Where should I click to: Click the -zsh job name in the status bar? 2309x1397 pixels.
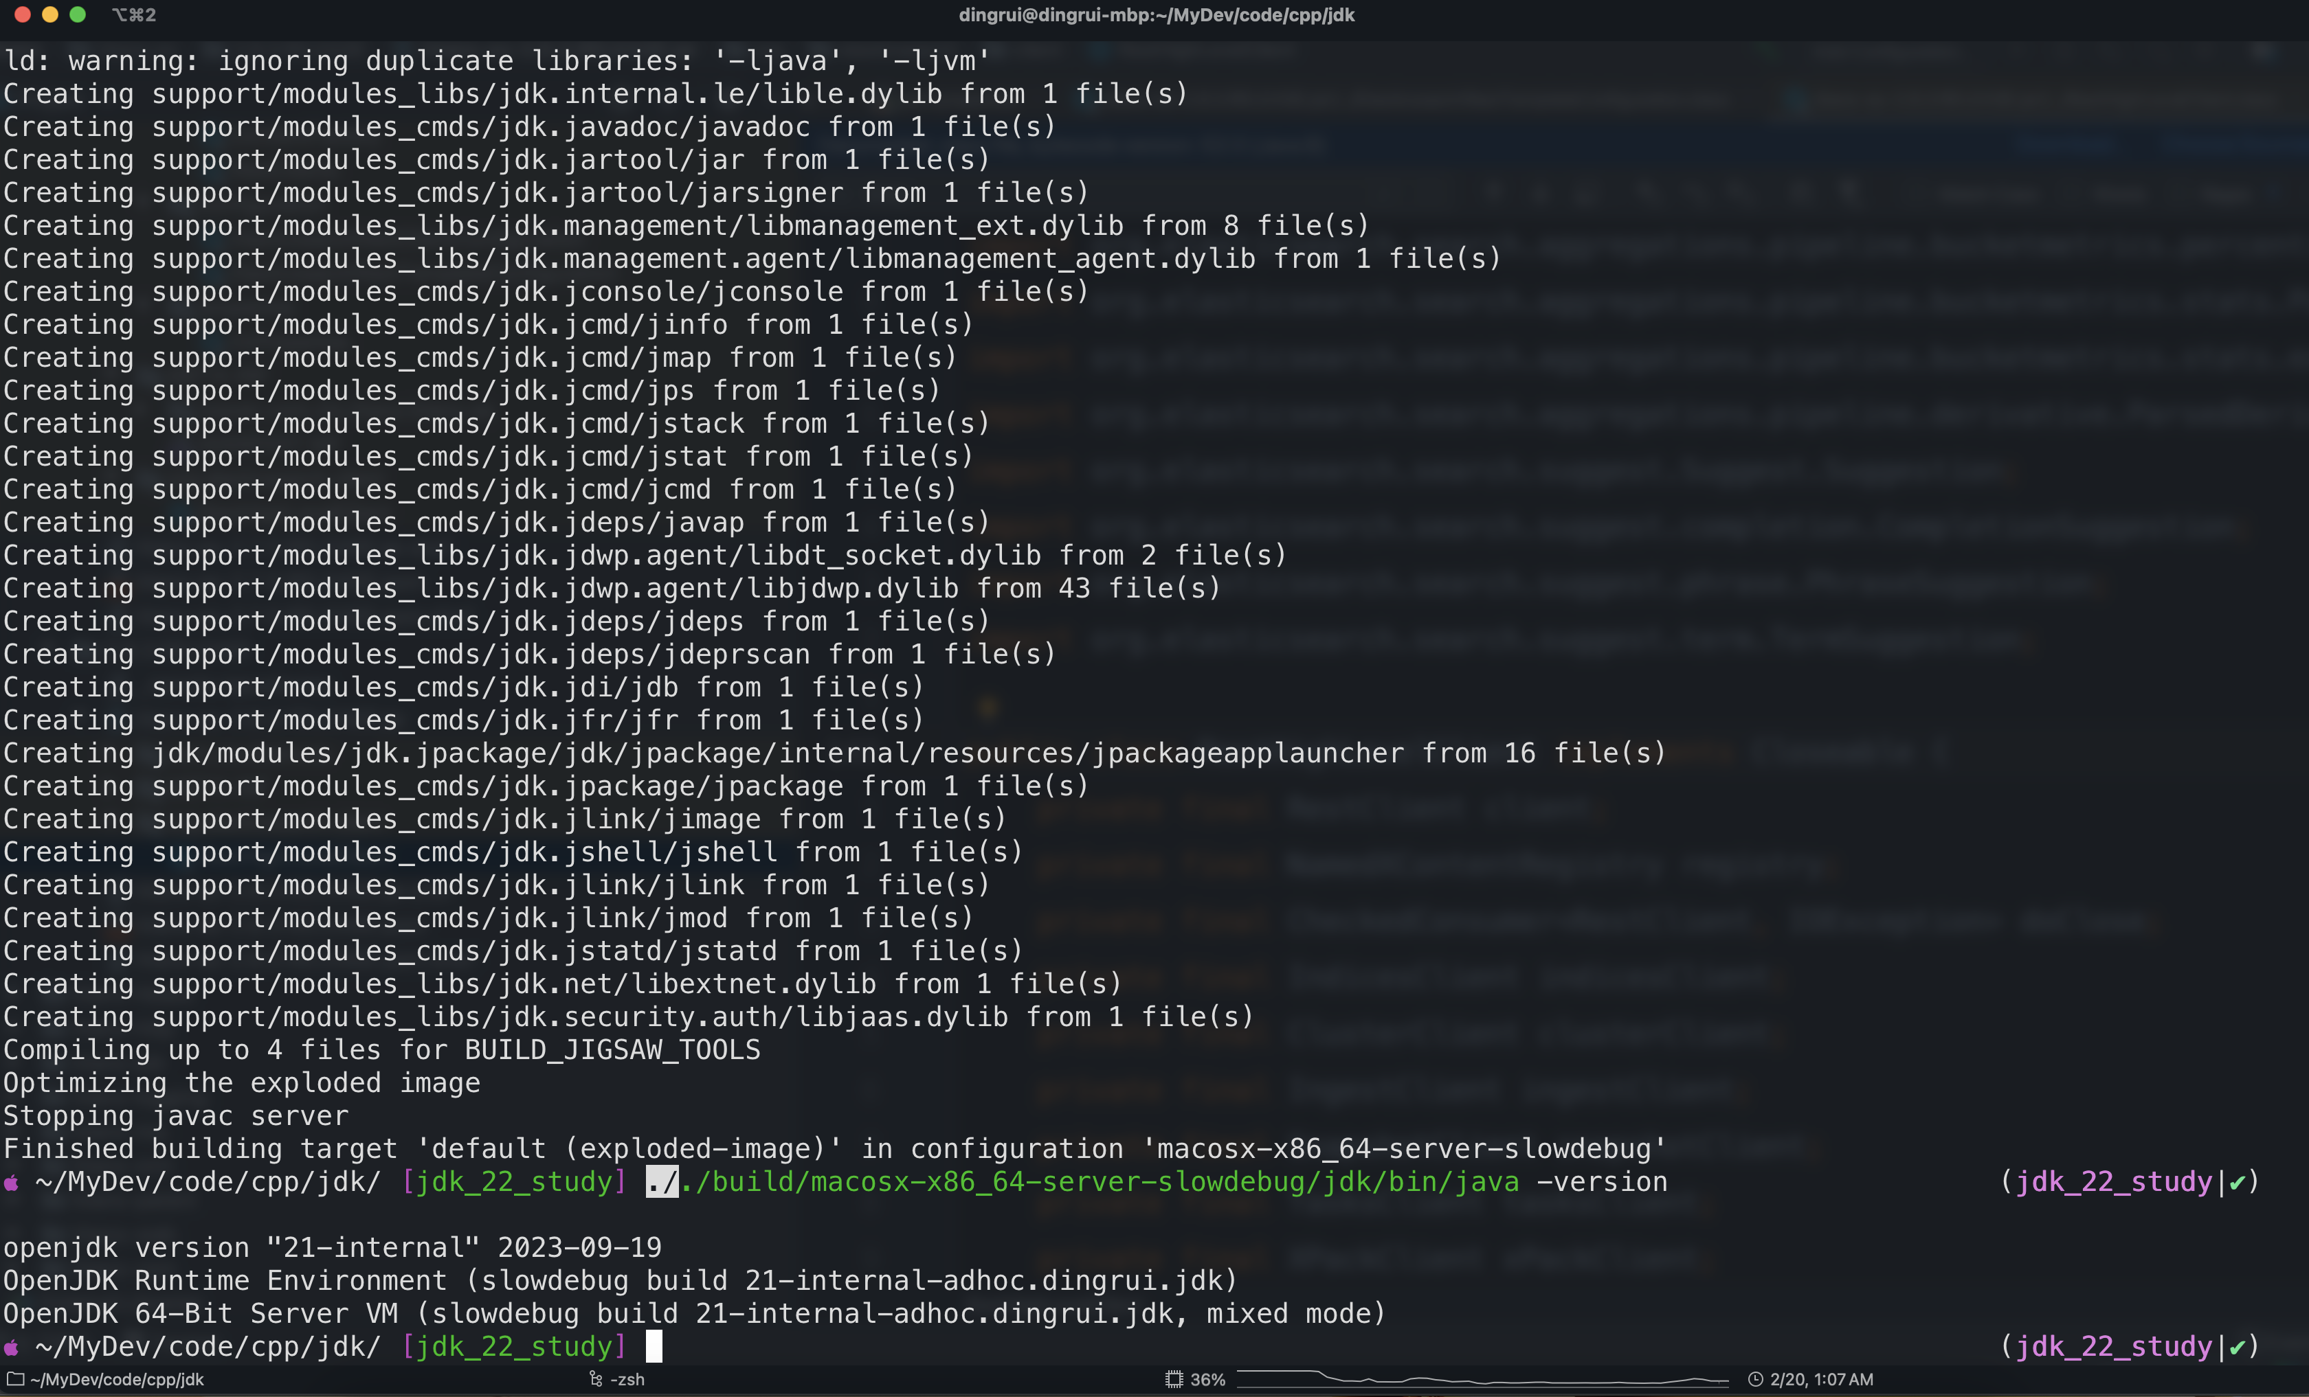627,1379
